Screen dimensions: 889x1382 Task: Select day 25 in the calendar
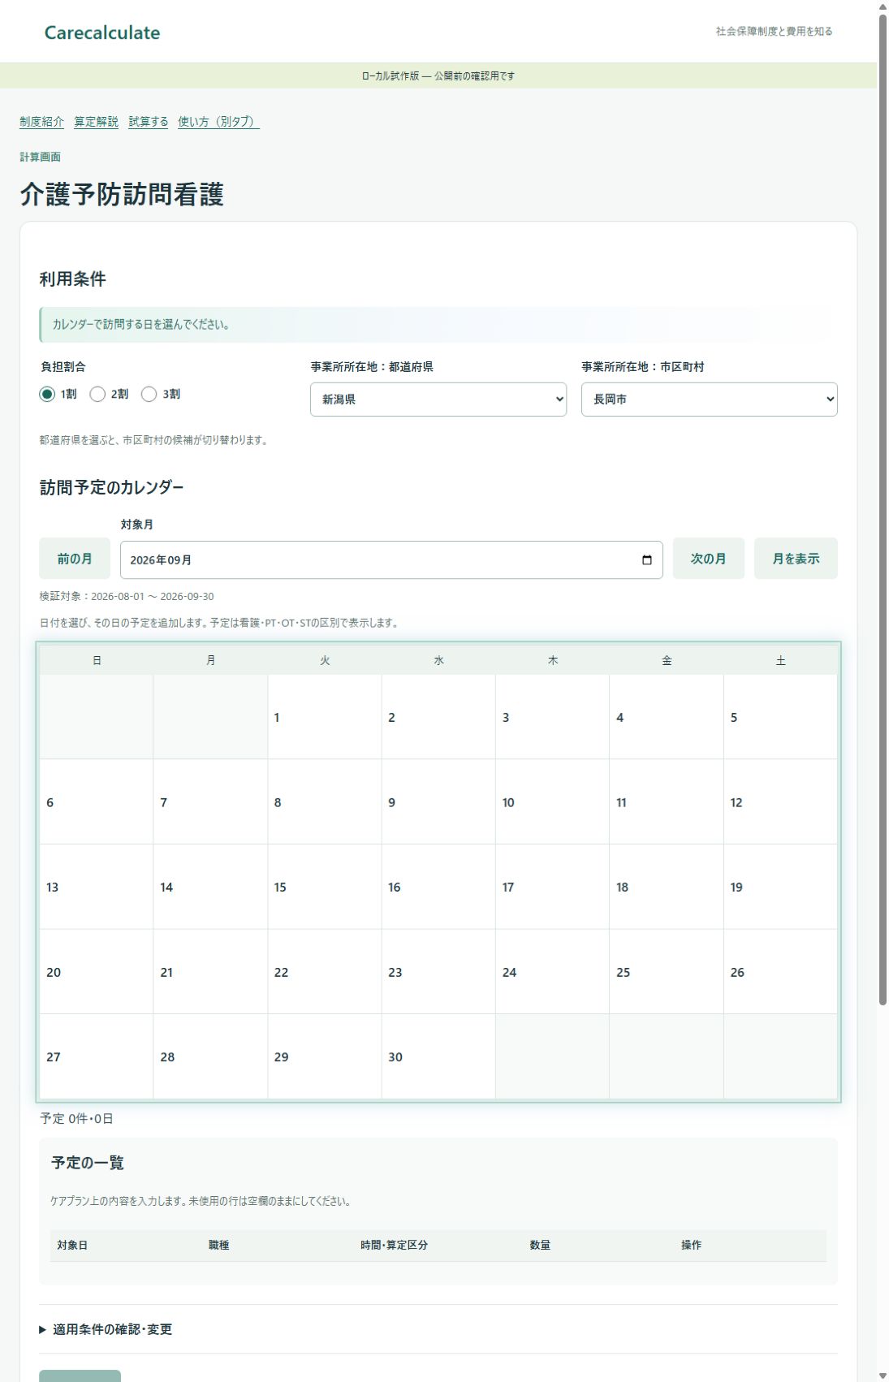tap(667, 972)
